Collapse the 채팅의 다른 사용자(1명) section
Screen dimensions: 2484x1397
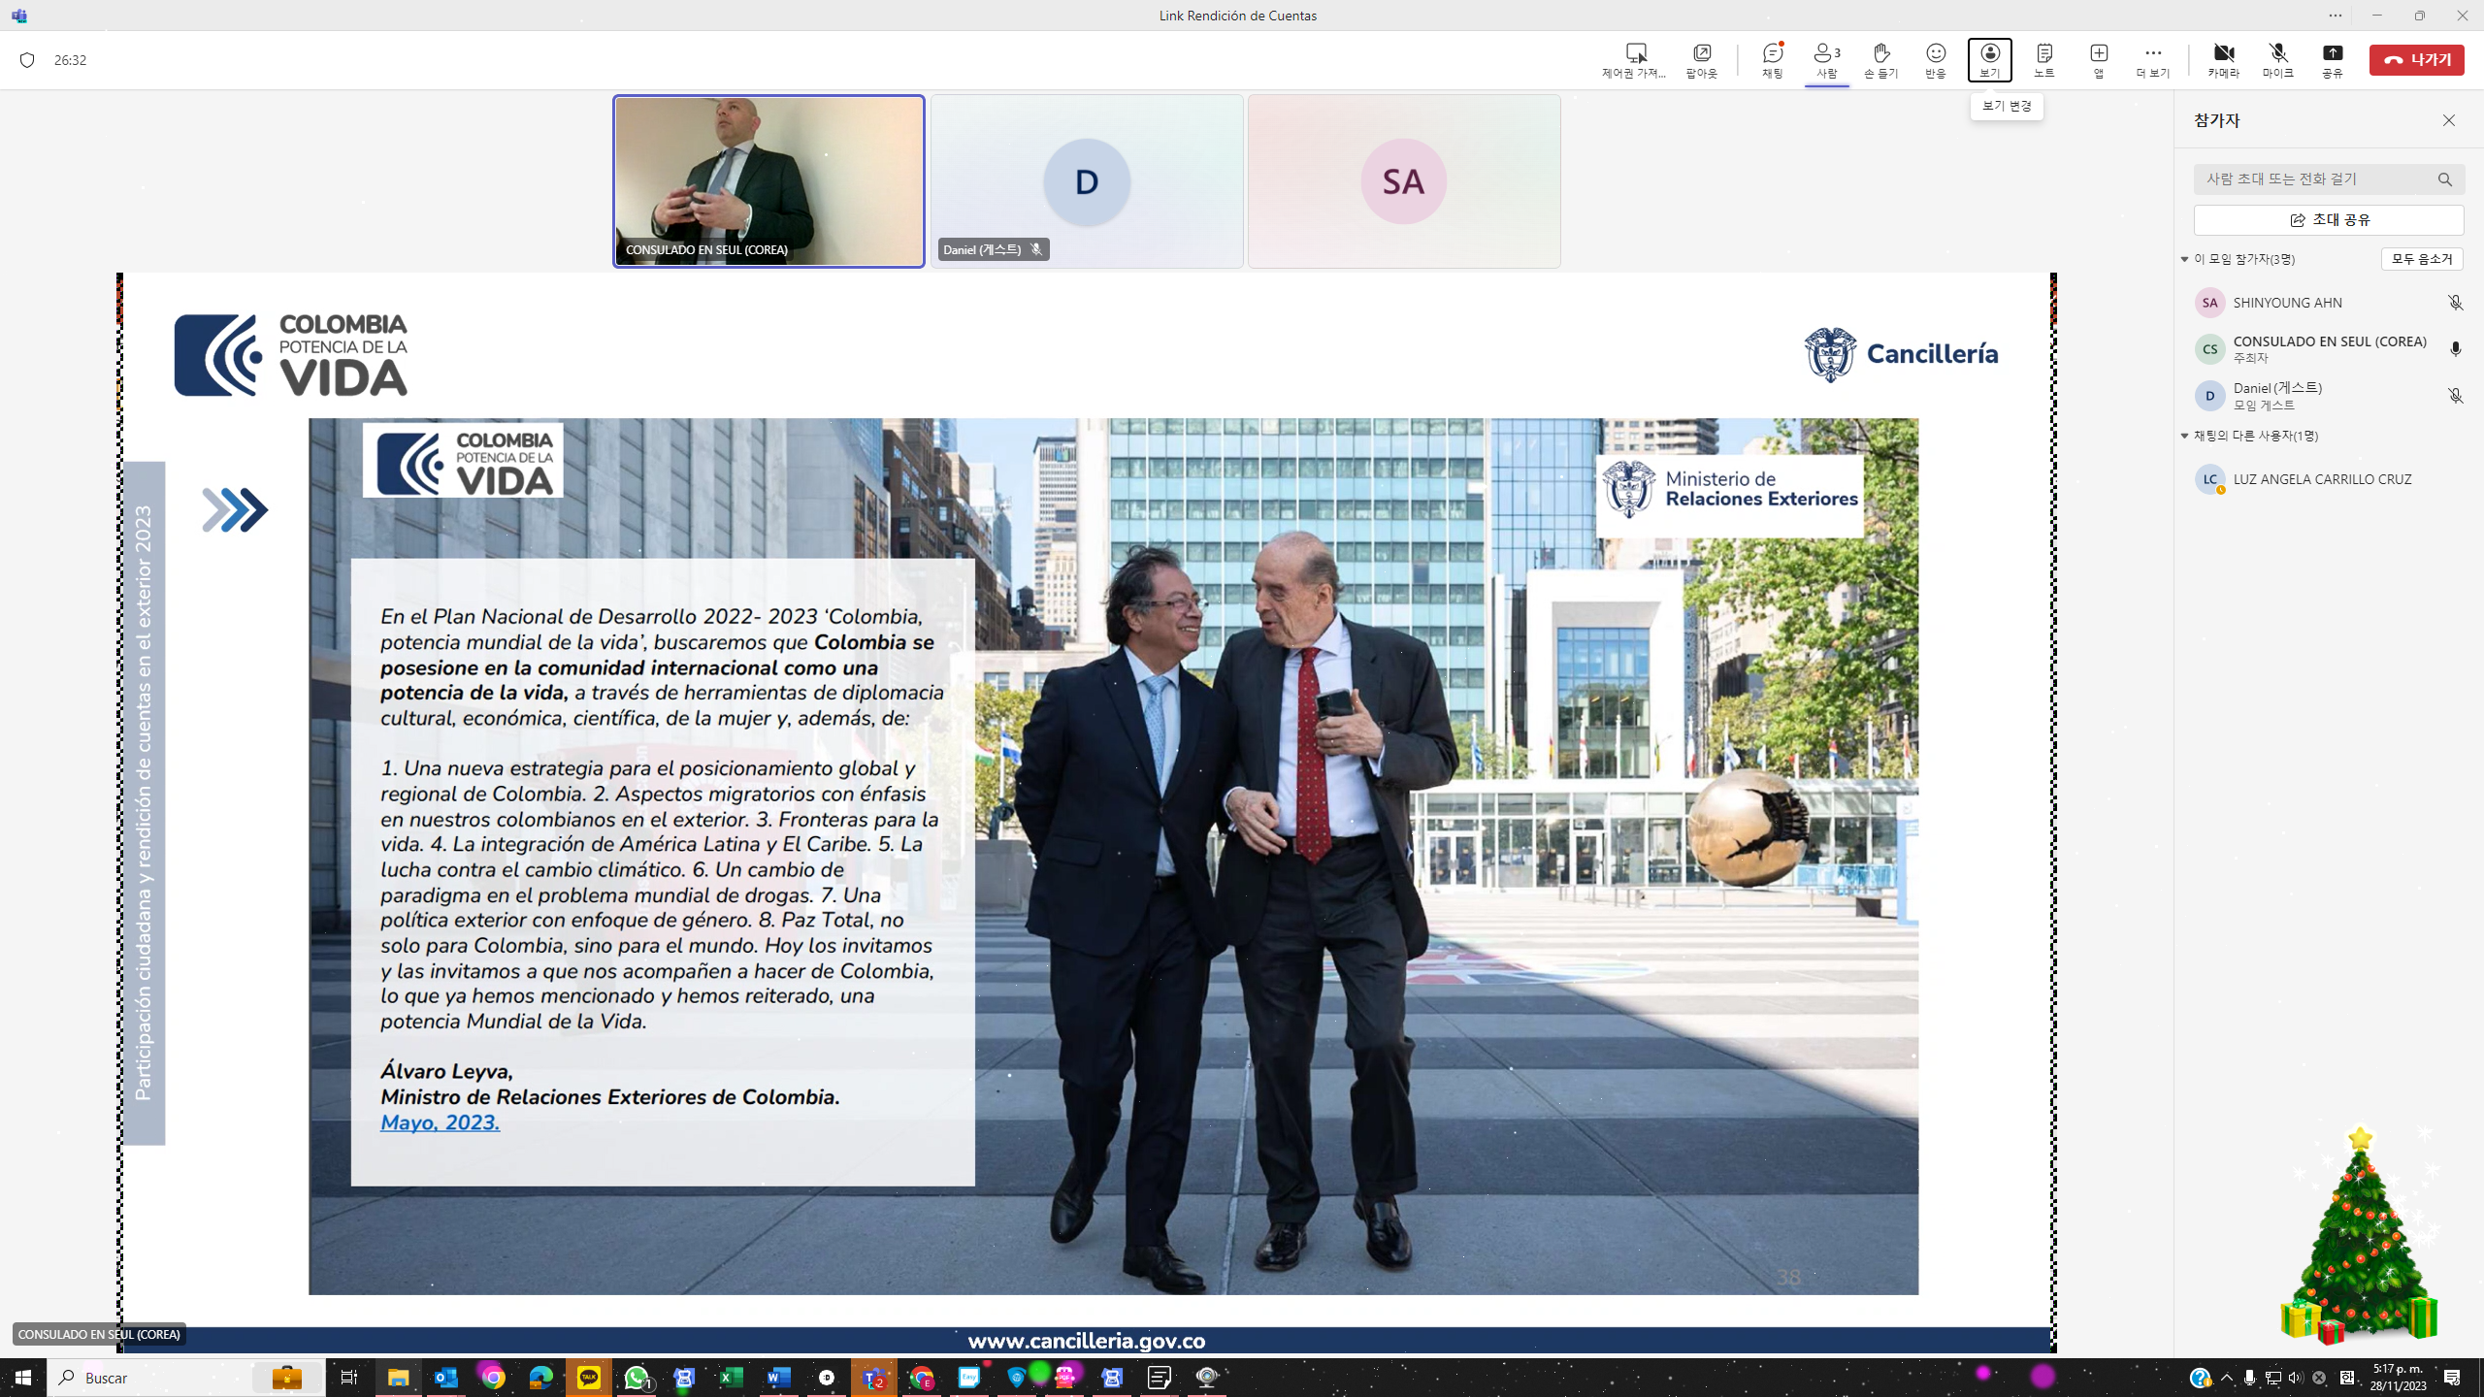(2185, 436)
